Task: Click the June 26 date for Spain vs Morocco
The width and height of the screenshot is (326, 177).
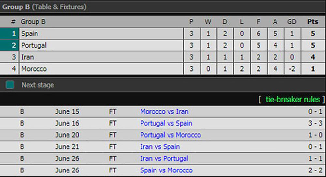Action: coord(67,170)
